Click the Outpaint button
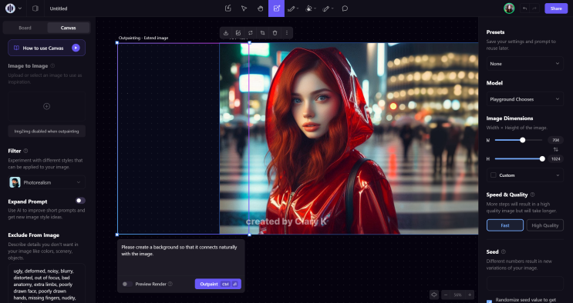Image resolution: width=573 pixels, height=303 pixels. (217, 284)
